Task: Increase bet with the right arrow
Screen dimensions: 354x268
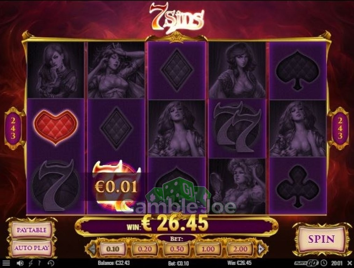Action: [261, 249]
